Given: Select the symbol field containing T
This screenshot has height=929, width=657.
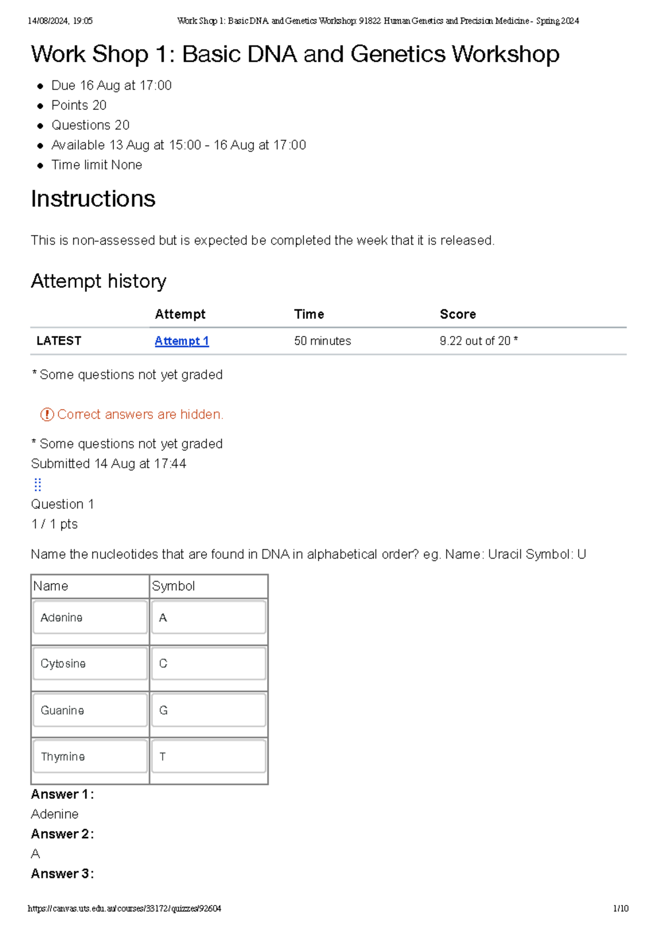Looking at the screenshot, I should tap(209, 756).
